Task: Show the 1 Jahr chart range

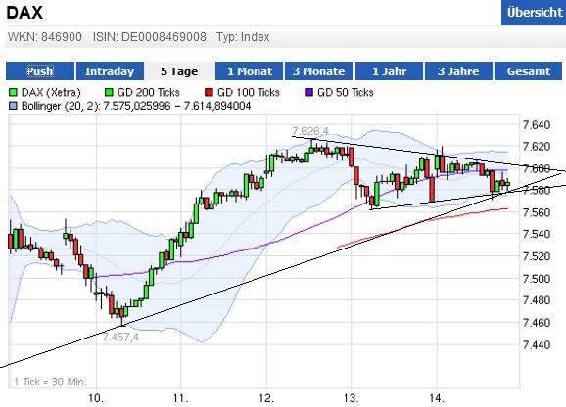Action: point(389,71)
